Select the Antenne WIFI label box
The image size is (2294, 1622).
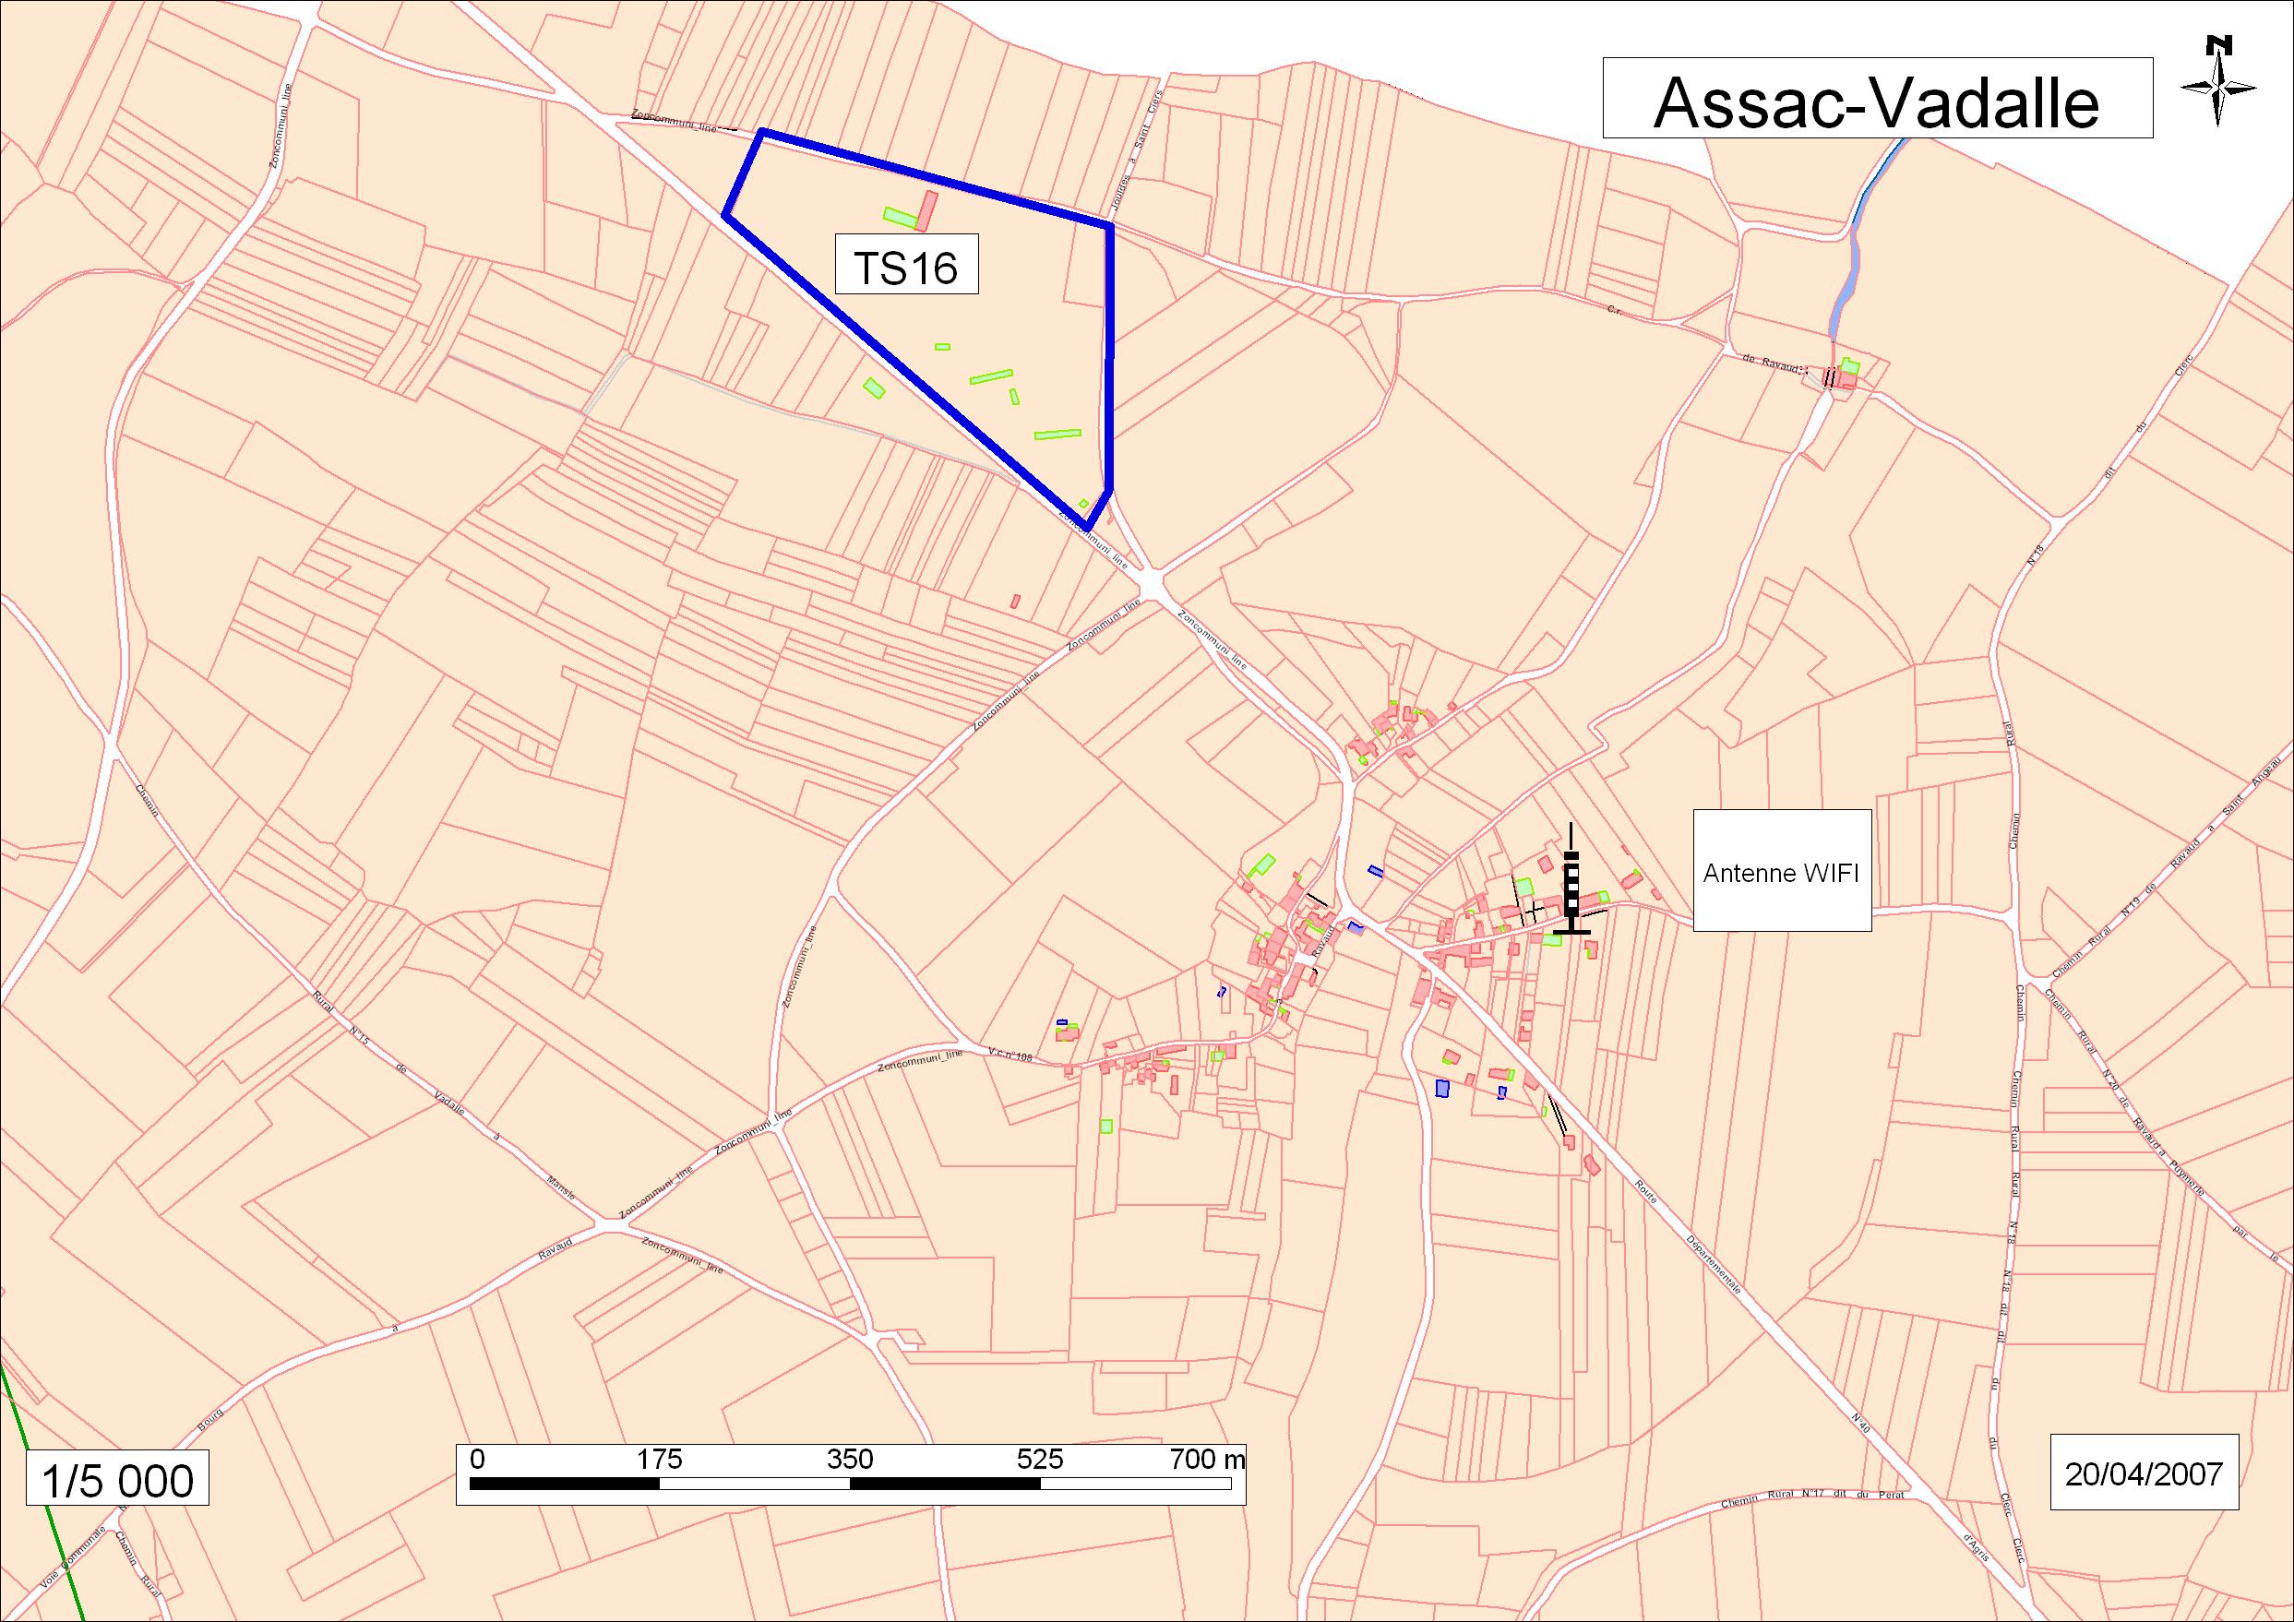(x=1782, y=870)
